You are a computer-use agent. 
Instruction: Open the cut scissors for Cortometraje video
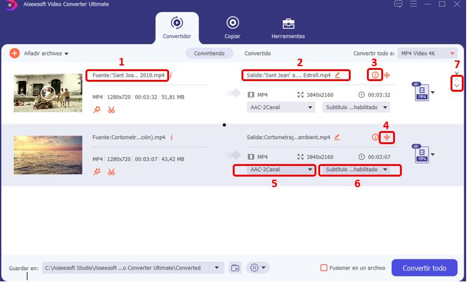(111, 172)
